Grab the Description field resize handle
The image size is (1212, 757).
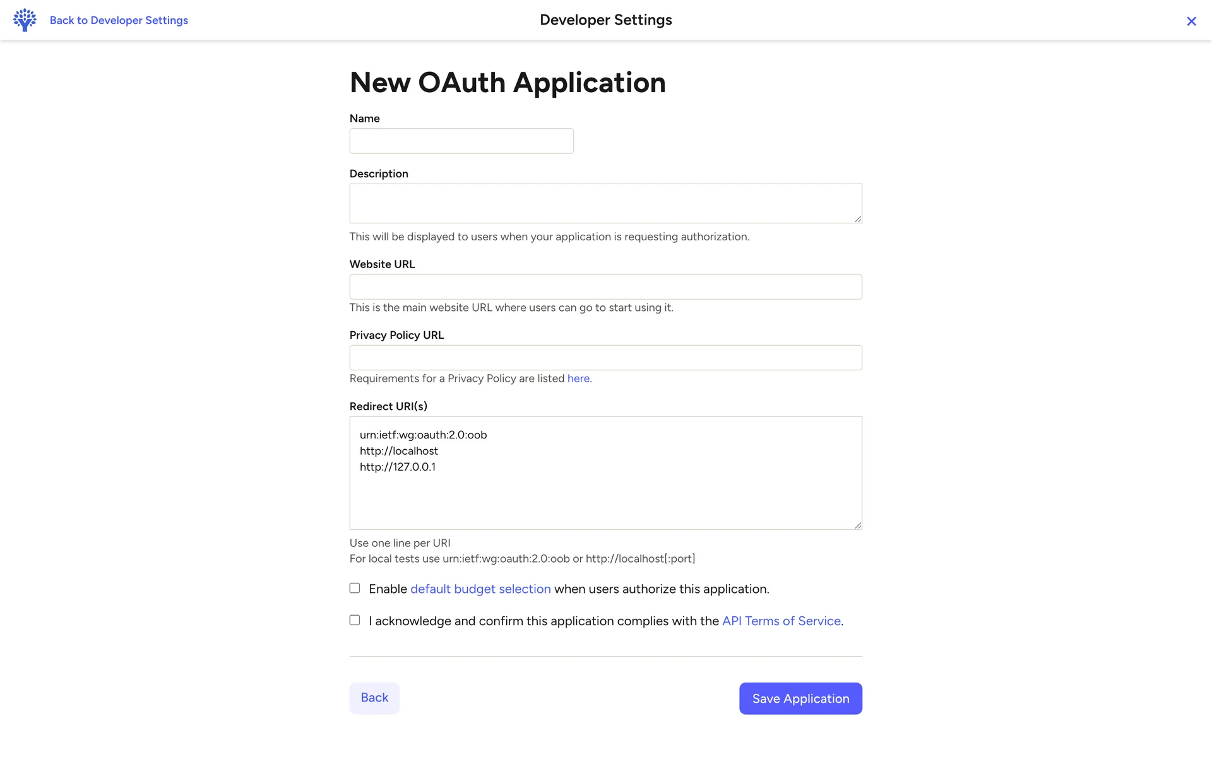(x=858, y=219)
